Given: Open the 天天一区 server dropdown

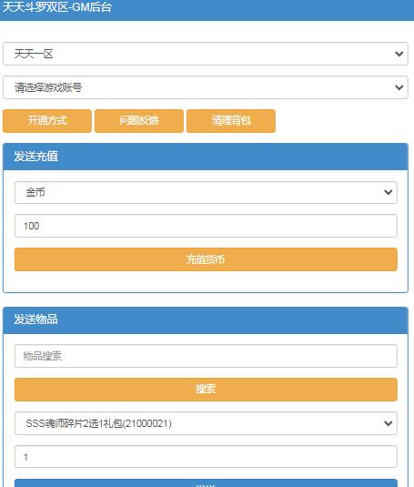Looking at the screenshot, I should tap(205, 54).
